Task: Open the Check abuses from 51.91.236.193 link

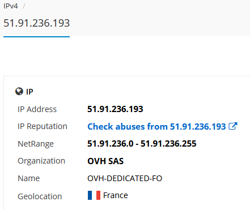Action: (x=156, y=126)
